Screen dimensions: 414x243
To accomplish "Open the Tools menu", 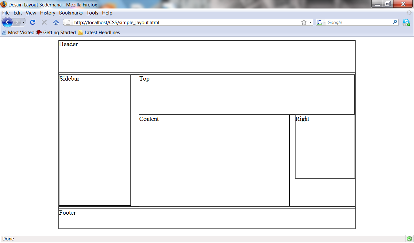I will 92,13.
